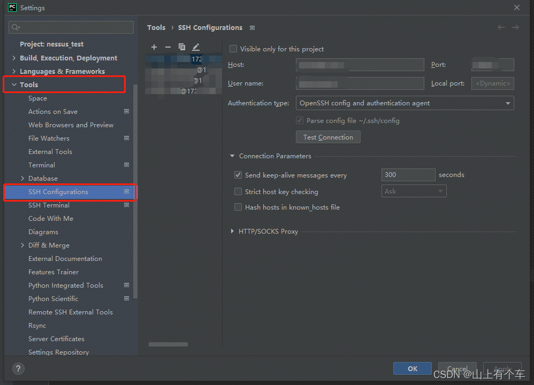Click project-level icon beside SSH Configurations title
Viewport: 534px width, 385px height.
[253, 28]
